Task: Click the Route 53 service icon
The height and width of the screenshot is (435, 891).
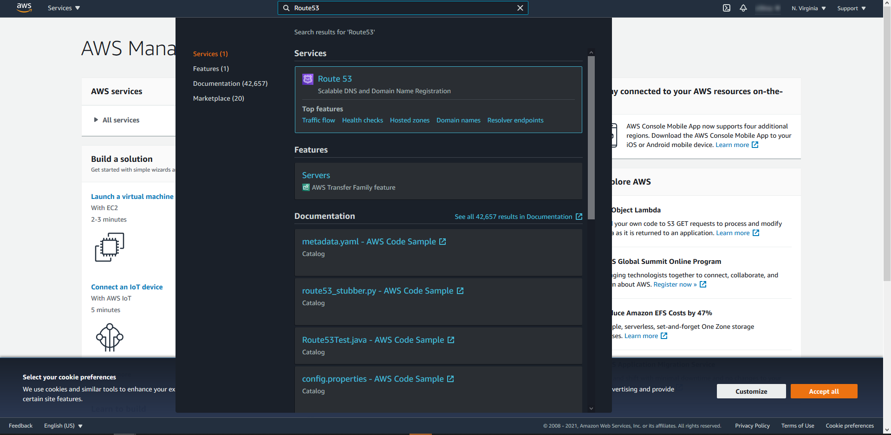Action: click(308, 79)
